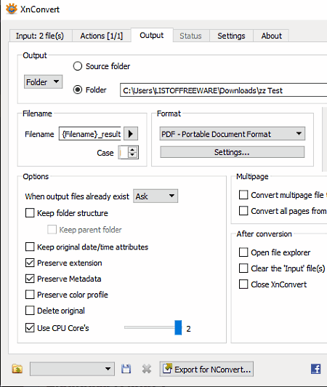The image size is (327, 387).
Task: Click the XnConvert app logo icon
Action: click(11, 9)
